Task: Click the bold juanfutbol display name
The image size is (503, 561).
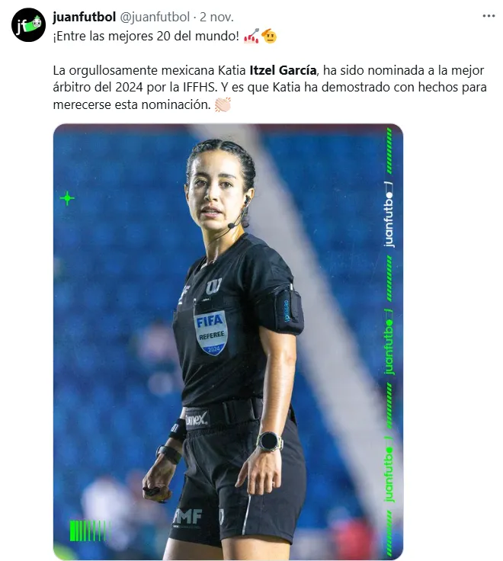Action: click(x=84, y=17)
